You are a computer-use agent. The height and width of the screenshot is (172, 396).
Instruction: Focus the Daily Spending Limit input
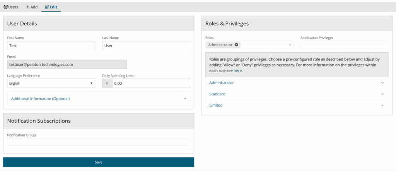[x=151, y=83]
